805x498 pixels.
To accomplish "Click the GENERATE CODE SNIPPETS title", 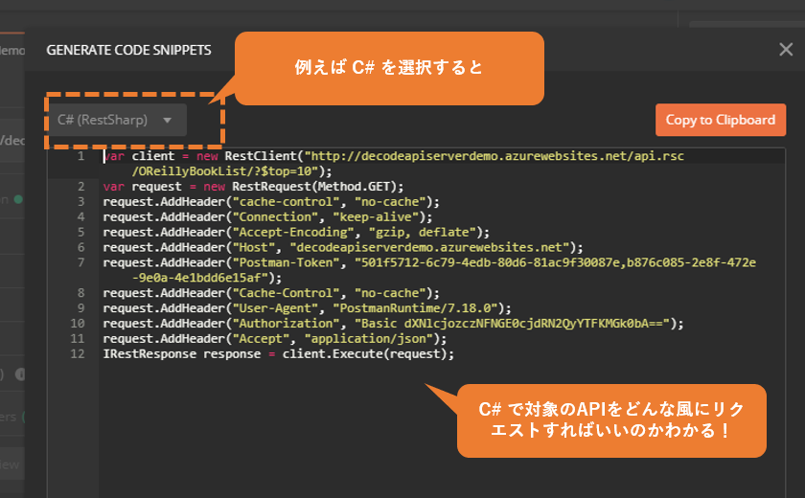I will coord(128,50).
